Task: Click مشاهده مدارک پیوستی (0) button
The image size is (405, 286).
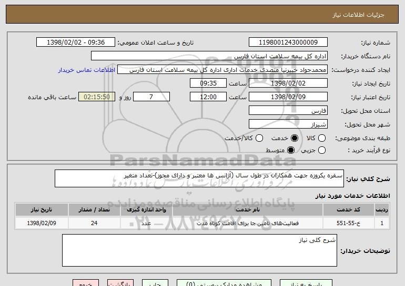Action: [x=224, y=283]
